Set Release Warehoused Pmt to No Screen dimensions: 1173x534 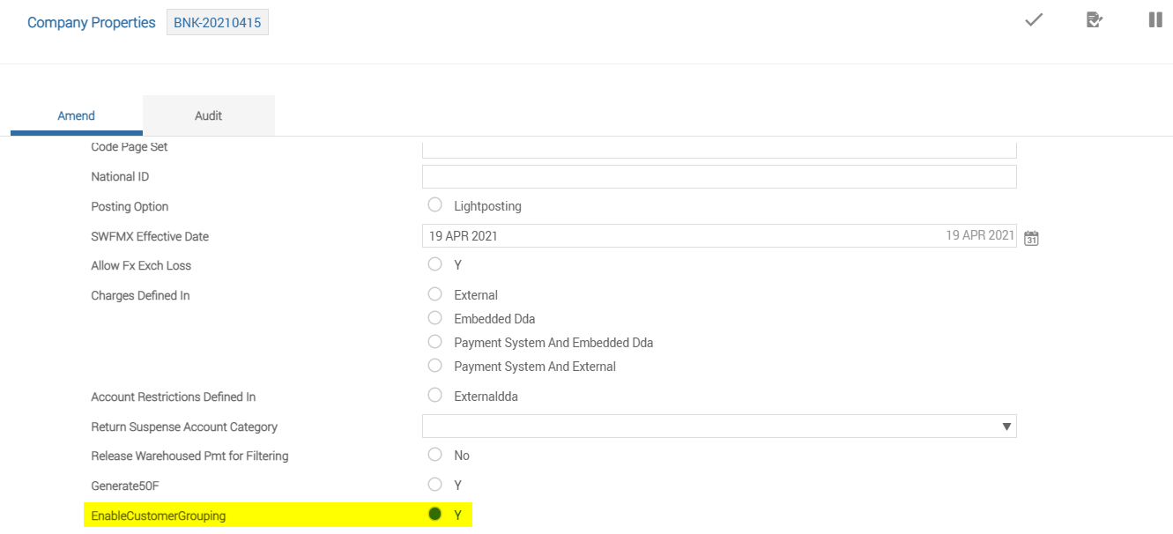click(434, 455)
